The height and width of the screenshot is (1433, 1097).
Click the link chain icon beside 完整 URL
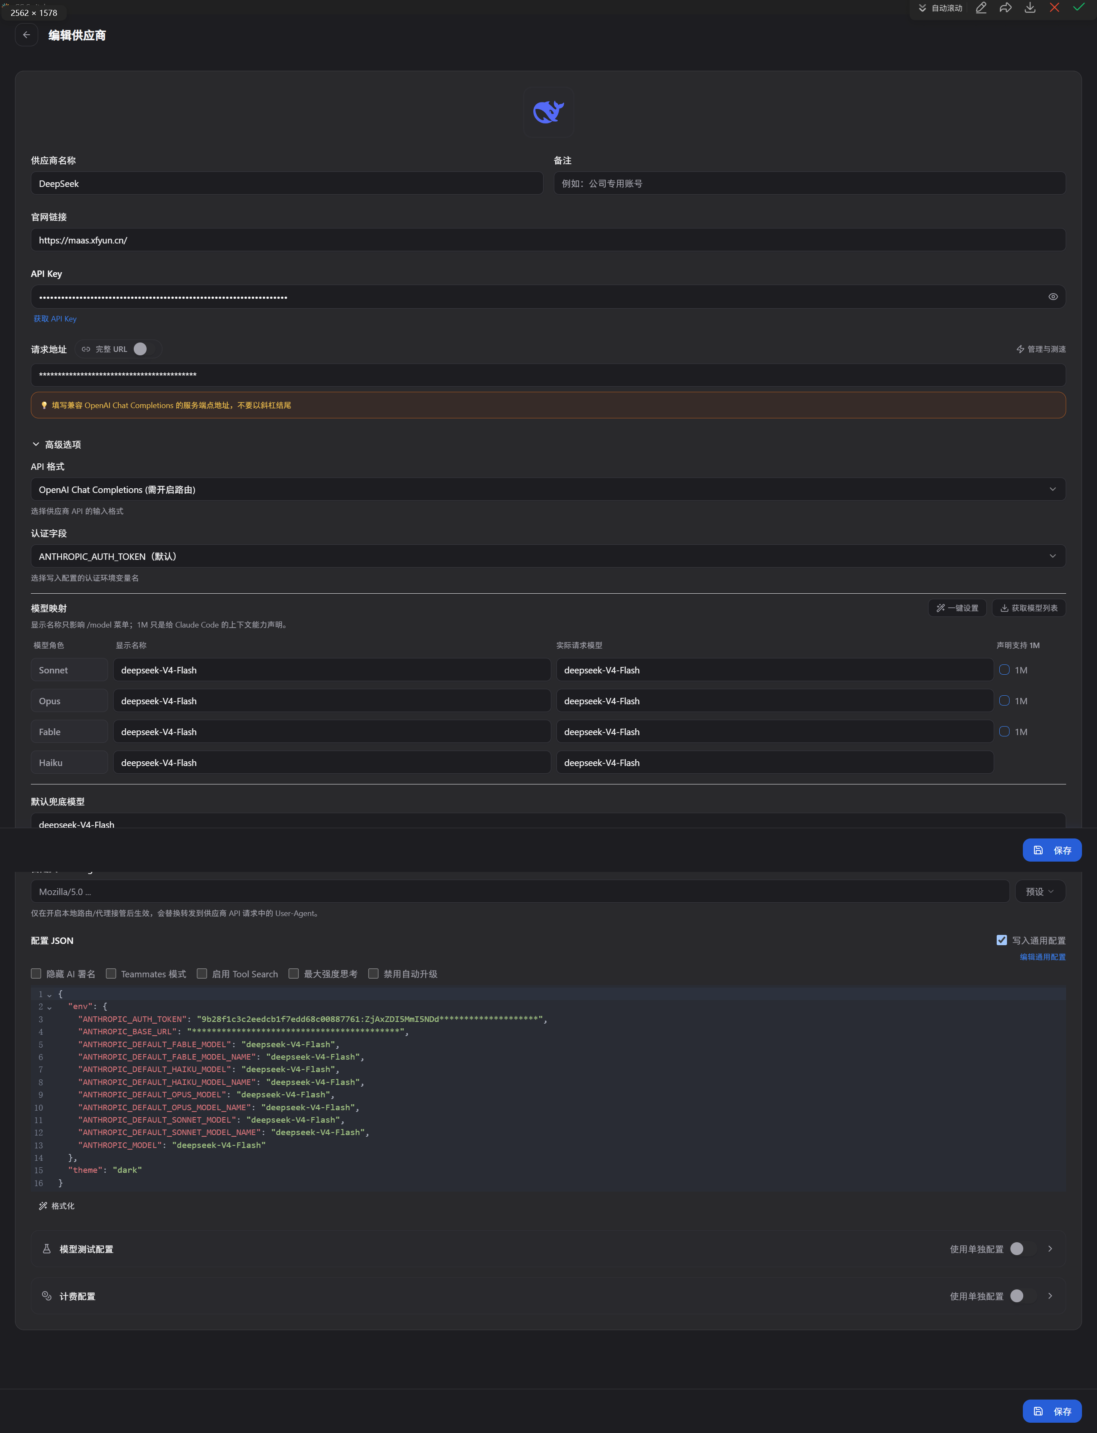coord(86,349)
